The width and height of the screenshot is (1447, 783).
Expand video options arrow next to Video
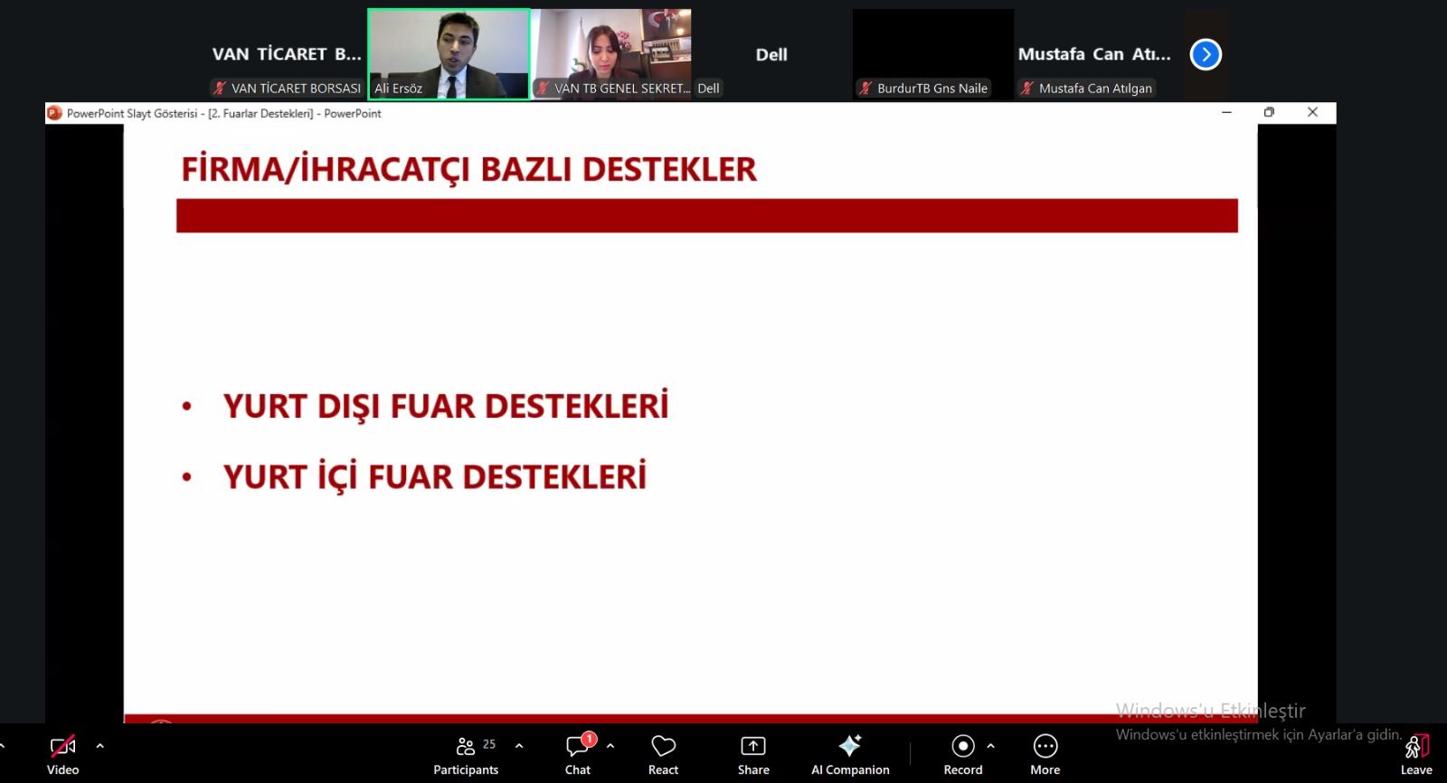pos(99,746)
